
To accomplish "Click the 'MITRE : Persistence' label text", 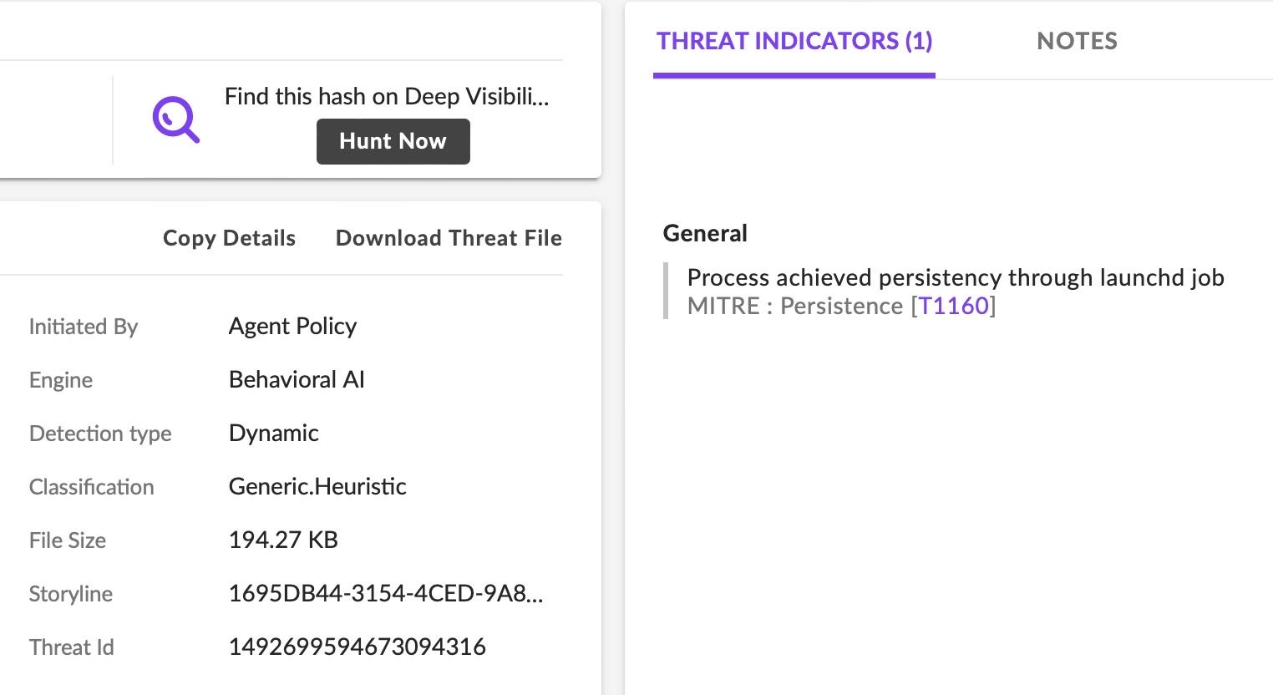I will 794,306.
